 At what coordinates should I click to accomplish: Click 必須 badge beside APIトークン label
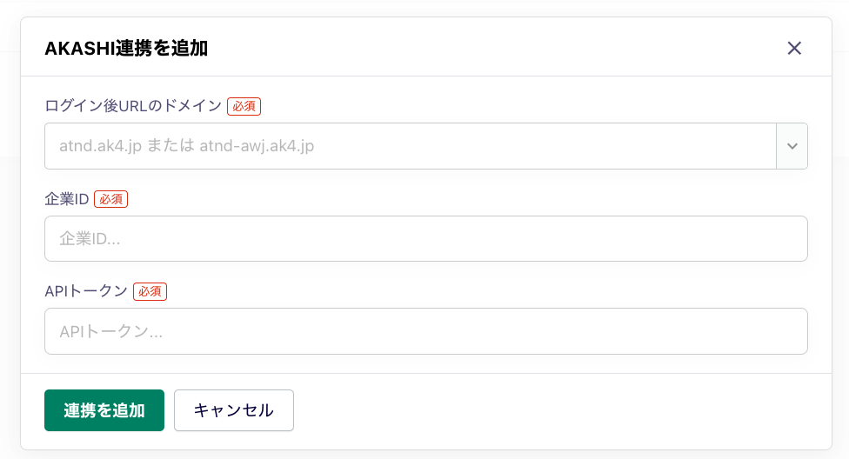pyautogui.click(x=150, y=291)
